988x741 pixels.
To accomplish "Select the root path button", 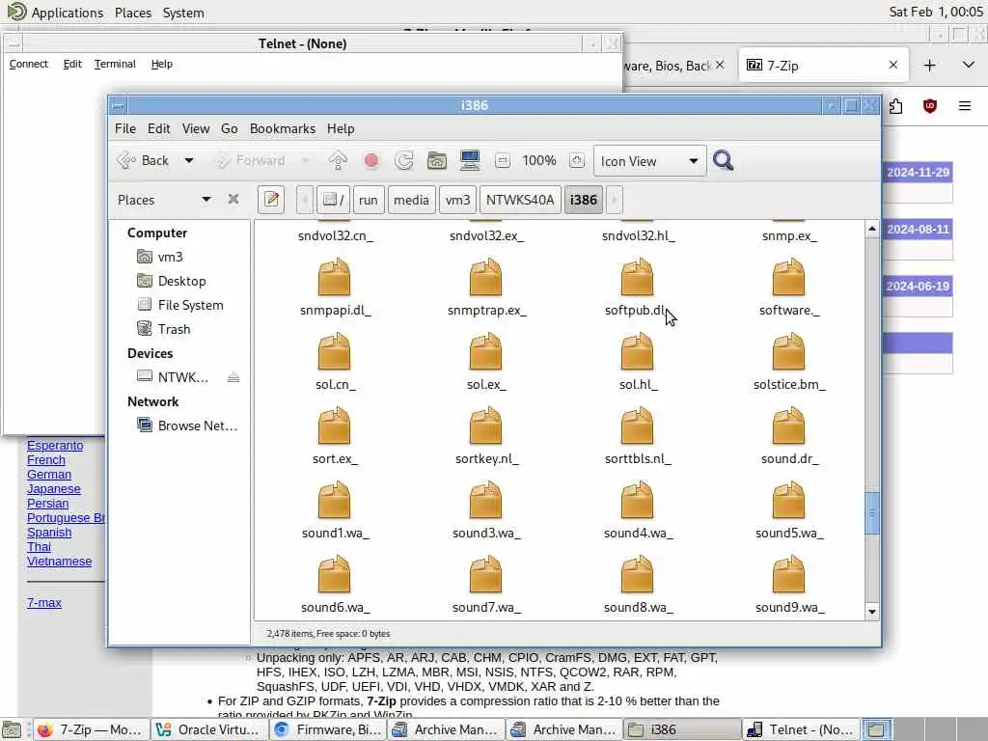I will point(333,200).
